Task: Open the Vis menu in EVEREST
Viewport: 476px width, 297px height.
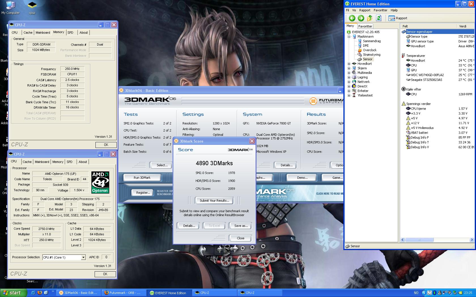Action: click(x=354, y=10)
